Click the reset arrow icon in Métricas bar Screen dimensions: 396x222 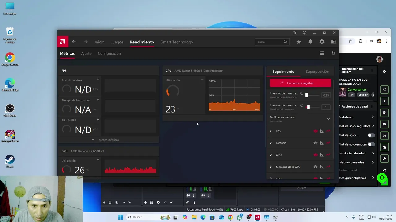(x=333, y=53)
